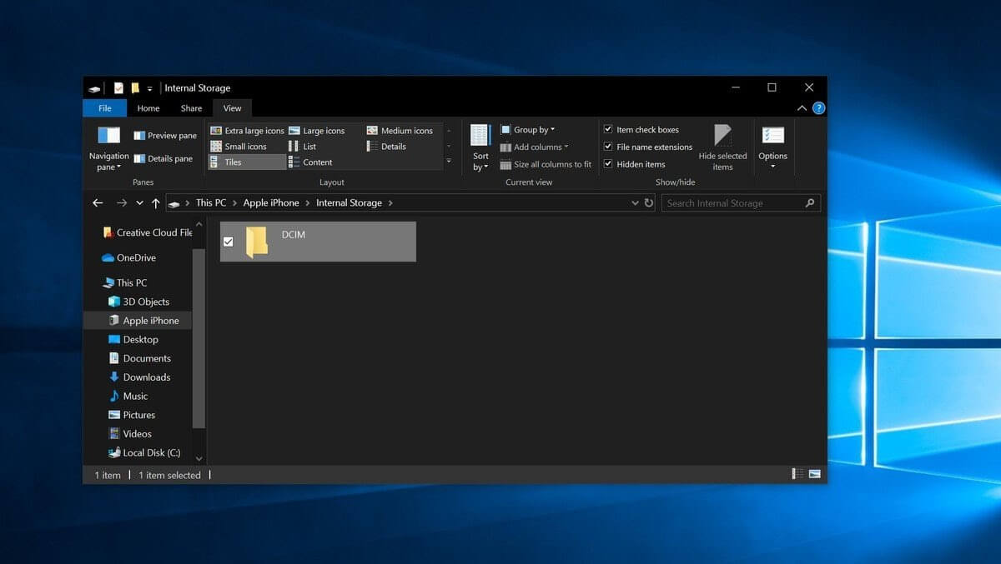Disable Hidden items

608,163
